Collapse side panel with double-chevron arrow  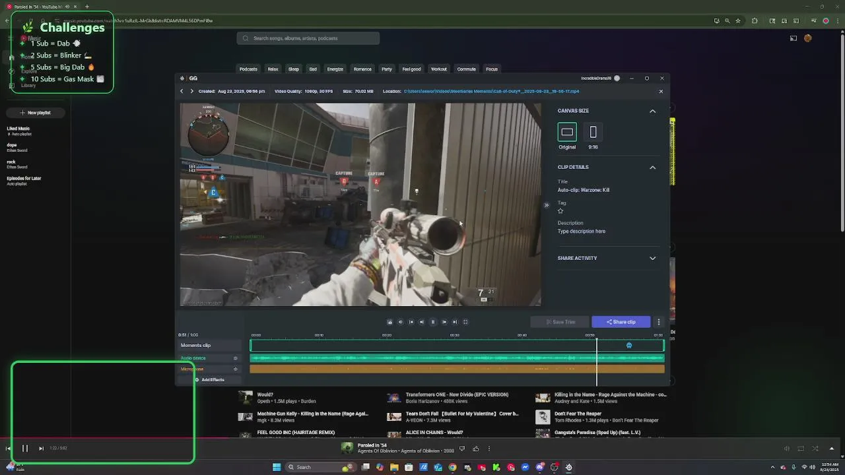tap(546, 205)
